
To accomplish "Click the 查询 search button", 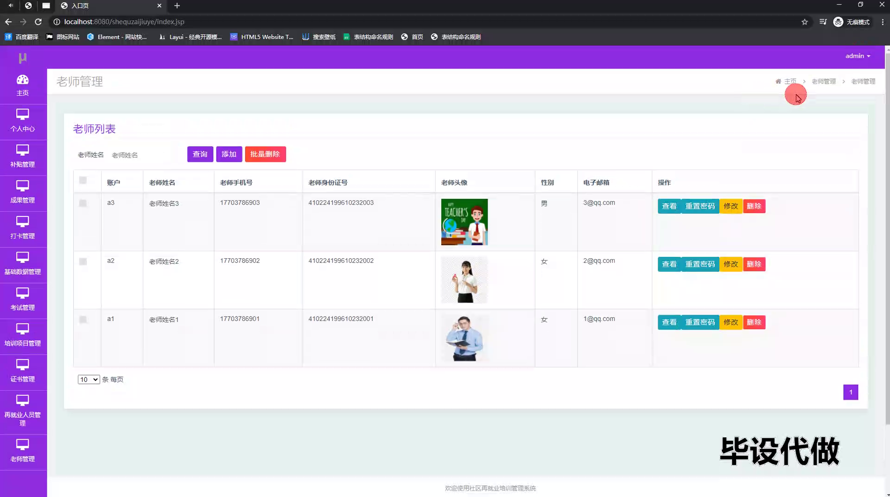I will [200, 154].
